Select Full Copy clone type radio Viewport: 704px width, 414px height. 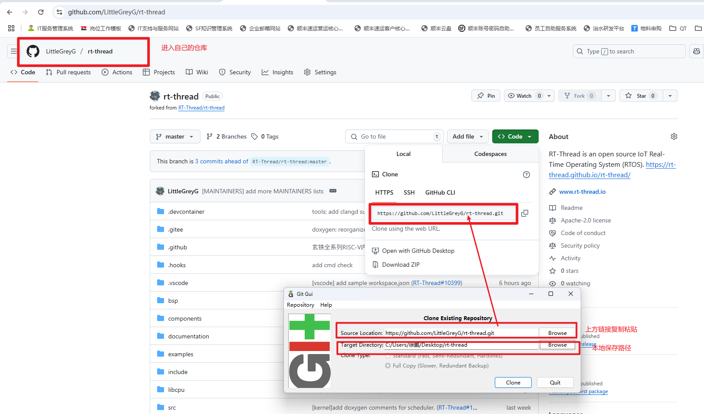coord(388,366)
